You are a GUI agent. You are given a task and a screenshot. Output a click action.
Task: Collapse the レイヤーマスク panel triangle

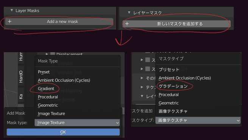pos(129,12)
